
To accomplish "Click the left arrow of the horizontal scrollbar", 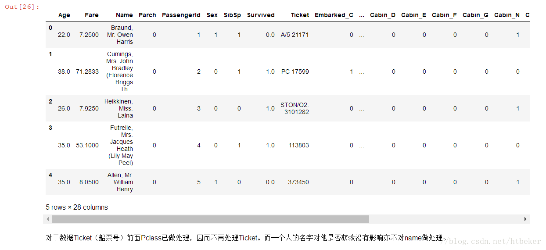I will pos(48,219).
